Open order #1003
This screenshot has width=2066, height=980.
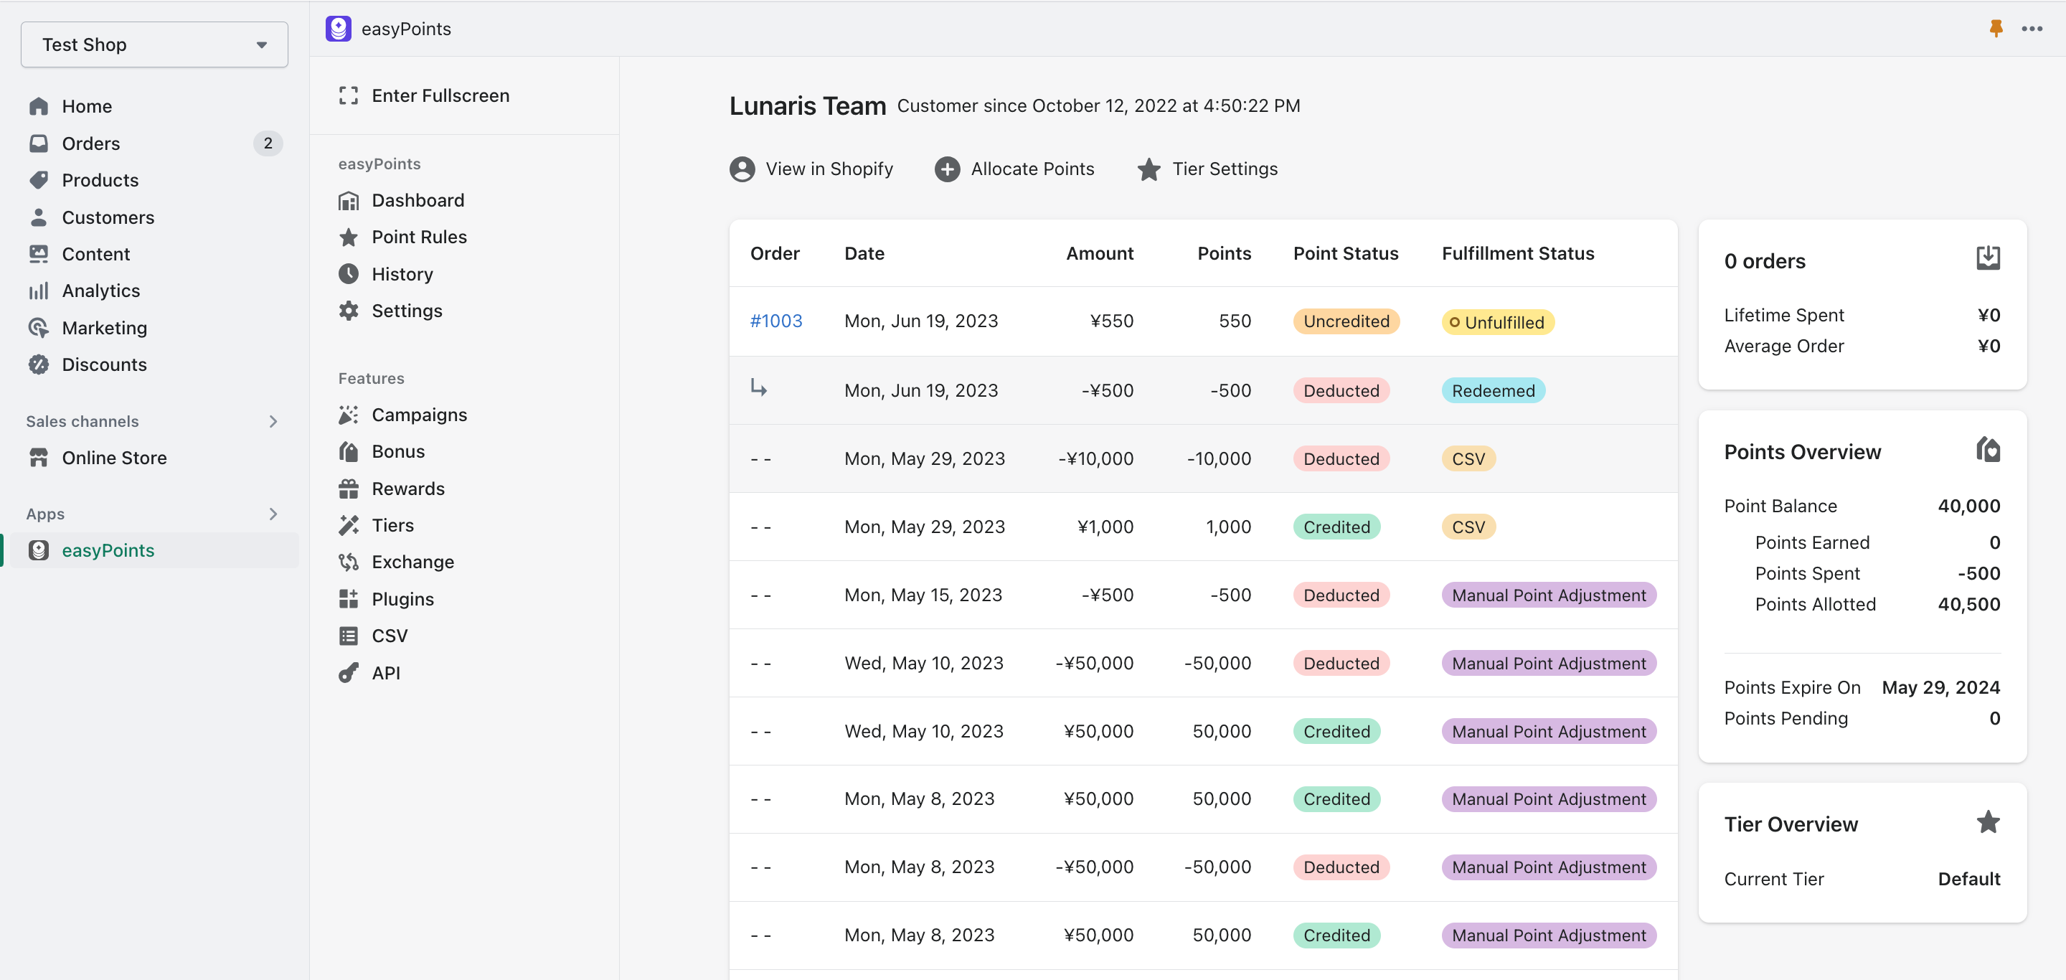[x=775, y=320]
